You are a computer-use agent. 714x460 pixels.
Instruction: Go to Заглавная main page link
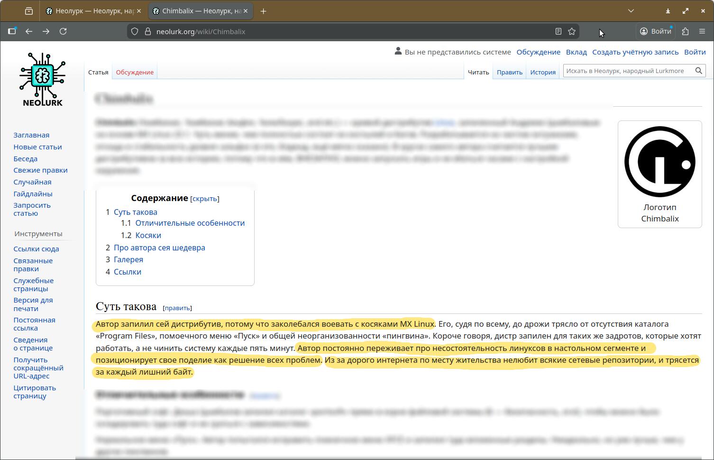31,135
